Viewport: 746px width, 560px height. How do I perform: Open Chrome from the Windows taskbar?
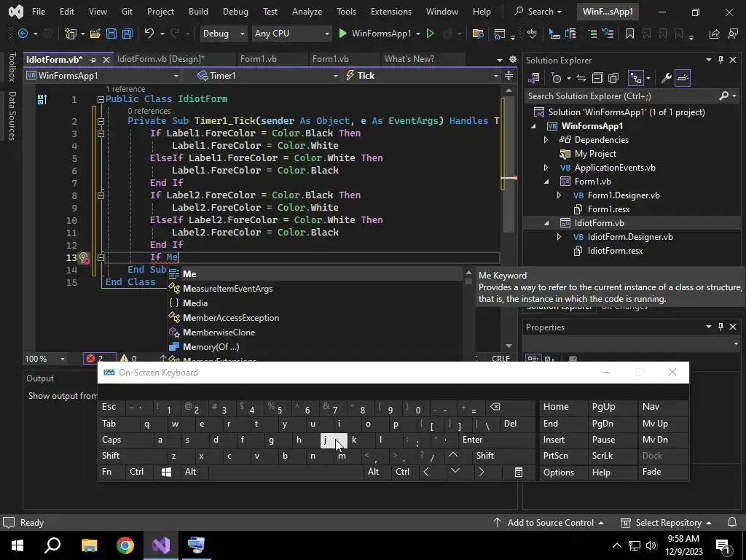[125, 545]
